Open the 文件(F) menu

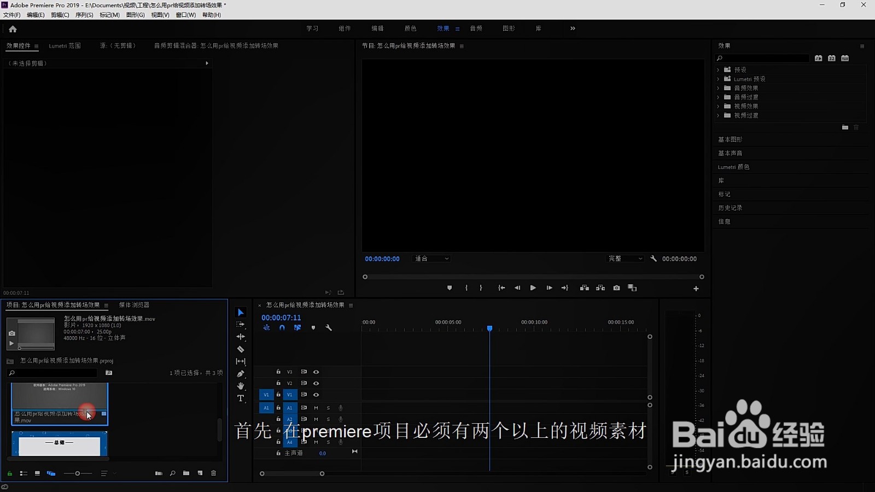[11, 15]
